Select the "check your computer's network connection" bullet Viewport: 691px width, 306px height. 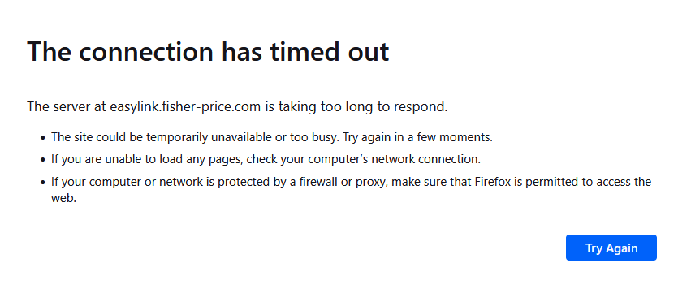266,159
